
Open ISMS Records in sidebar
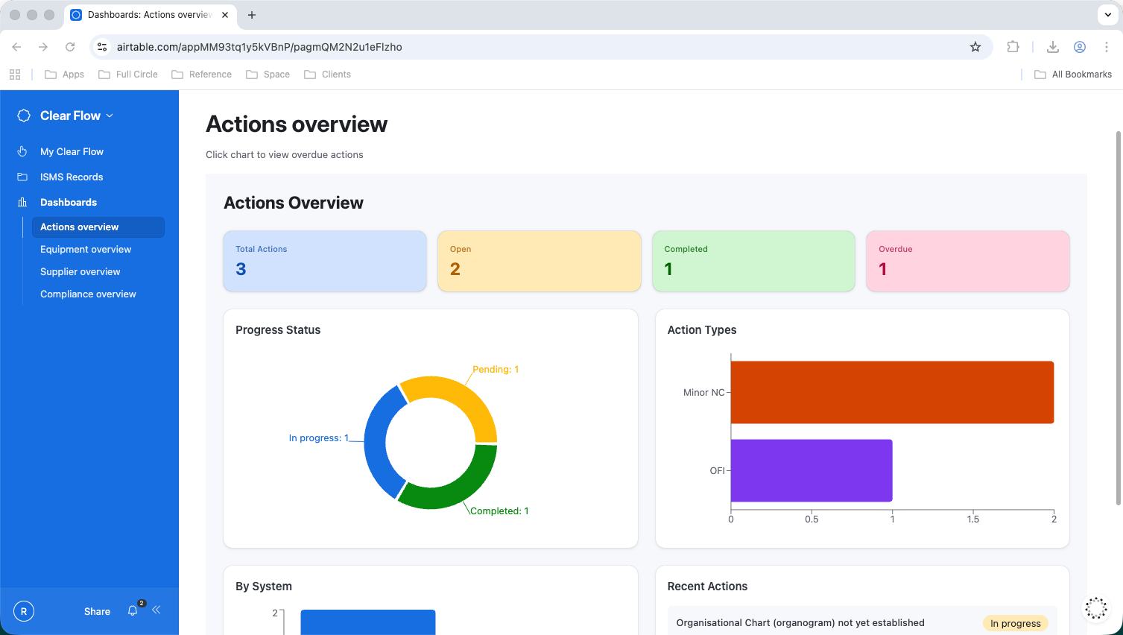coord(72,177)
